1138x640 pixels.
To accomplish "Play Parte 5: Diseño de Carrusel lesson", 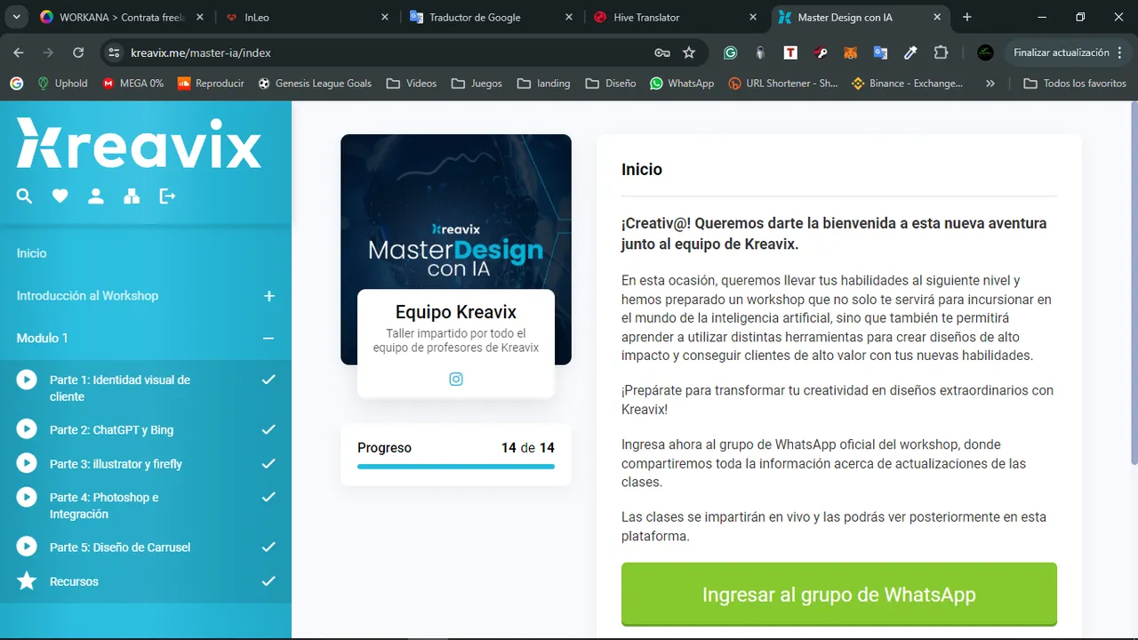I will click(27, 547).
